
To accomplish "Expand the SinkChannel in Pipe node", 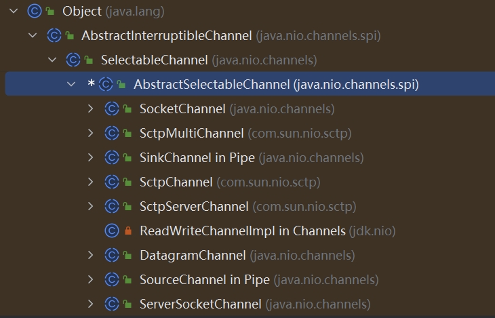I will (91, 158).
